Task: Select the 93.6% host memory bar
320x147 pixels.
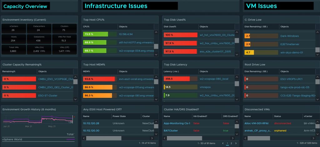Action: (x=99, y=79)
